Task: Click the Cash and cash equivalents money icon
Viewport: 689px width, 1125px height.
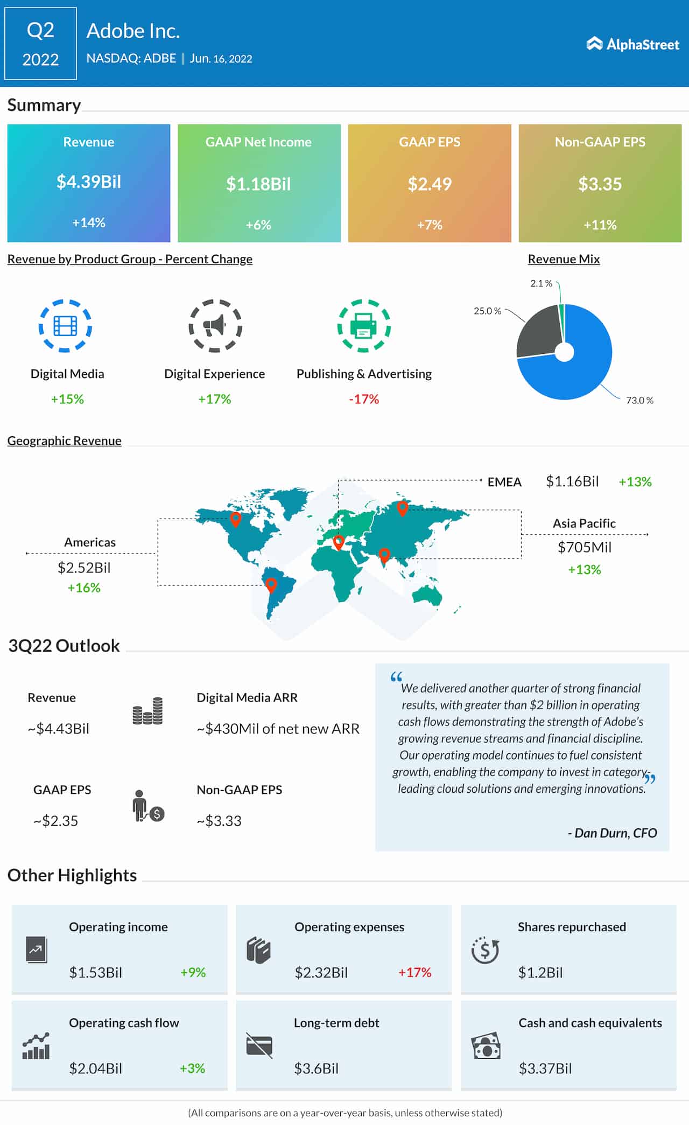Action: pos(486,1046)
